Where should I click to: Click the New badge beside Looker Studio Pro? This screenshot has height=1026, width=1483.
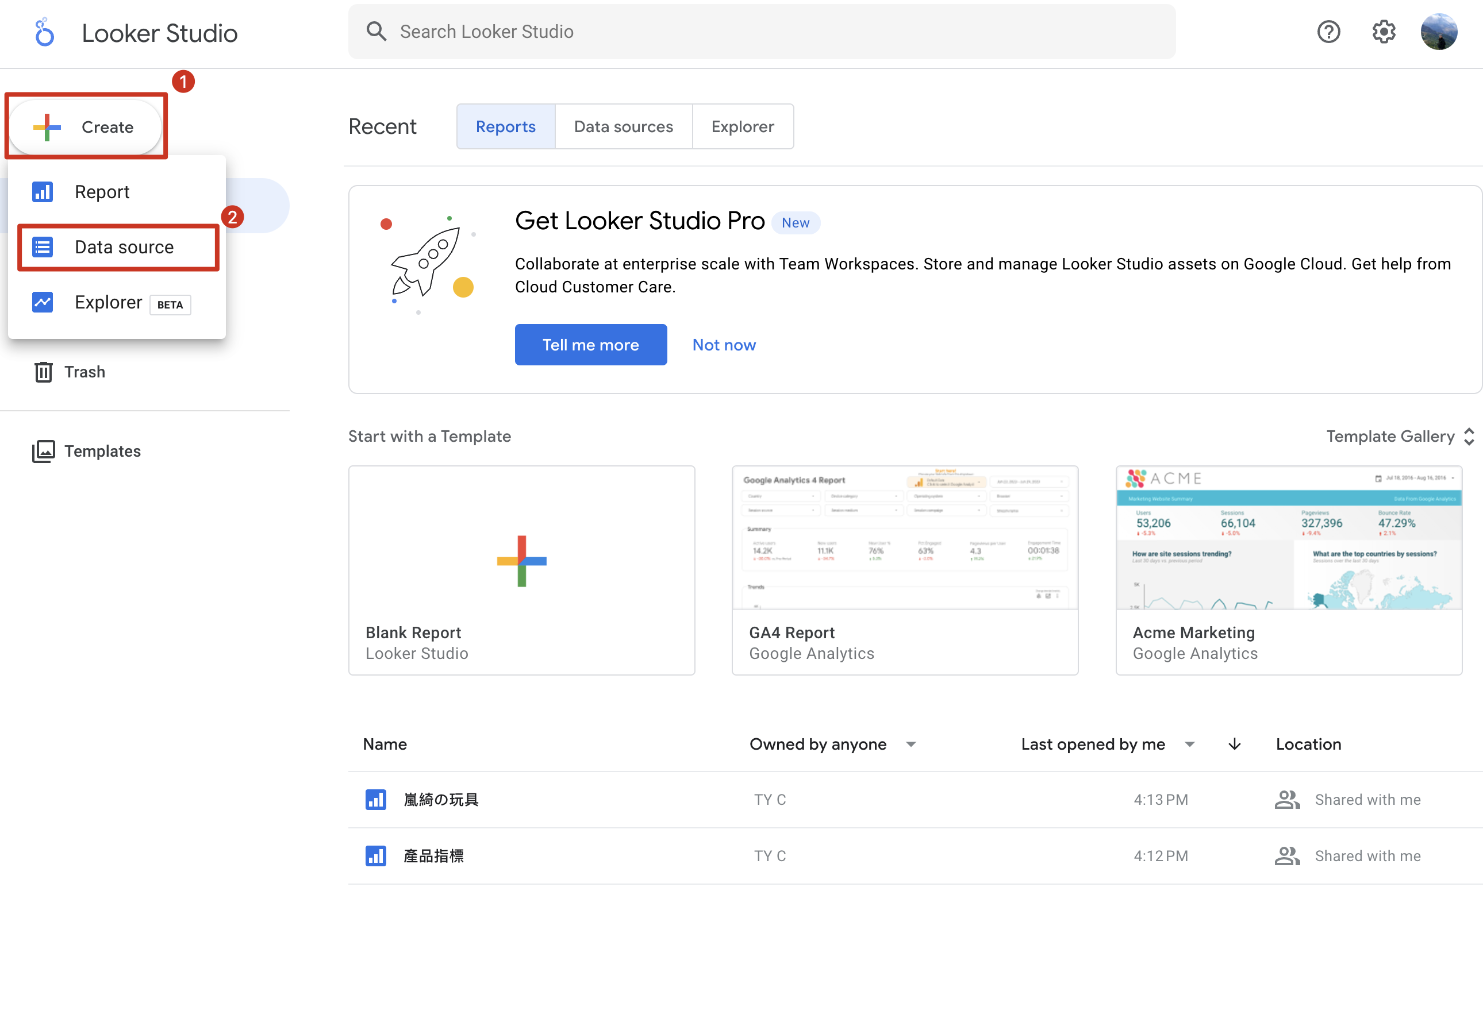tap(796, 222)
